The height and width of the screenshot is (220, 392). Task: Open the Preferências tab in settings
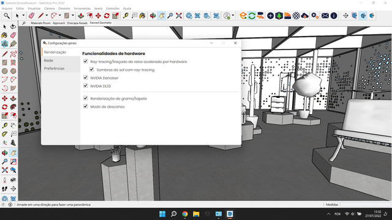tap(55, 68)
